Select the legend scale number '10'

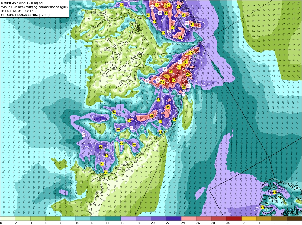77,223
